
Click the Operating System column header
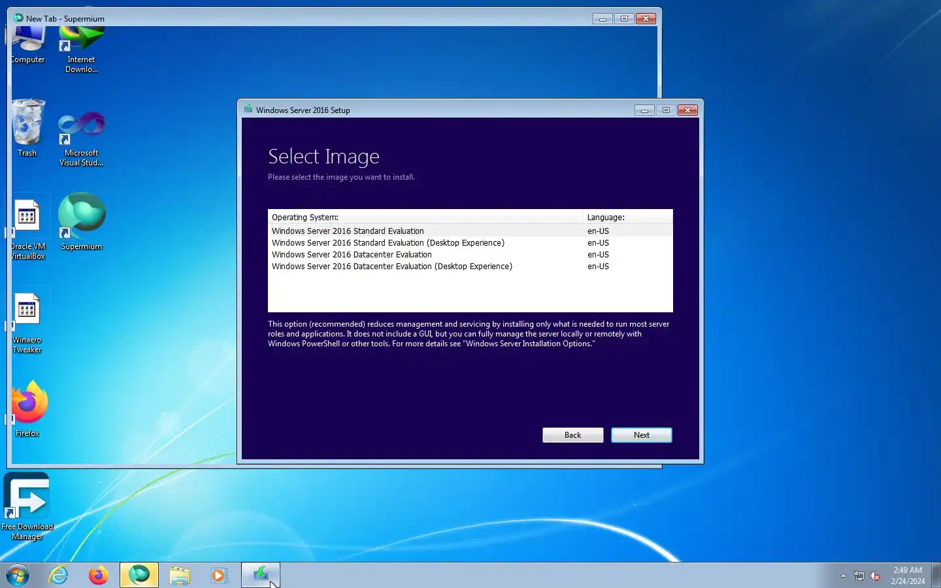point(425,217)
